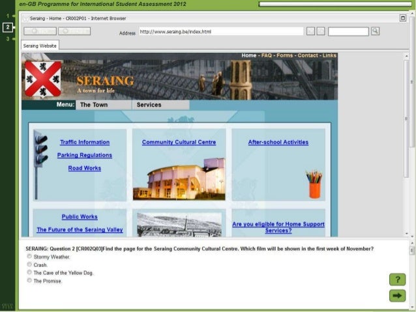
Task: Click the coloured pencils pot image
Action: click(x=314, y=184)
